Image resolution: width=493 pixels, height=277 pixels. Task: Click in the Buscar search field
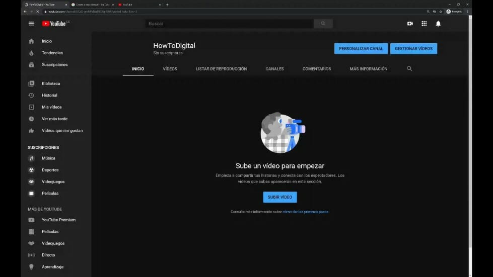click(x=229, y=24)
